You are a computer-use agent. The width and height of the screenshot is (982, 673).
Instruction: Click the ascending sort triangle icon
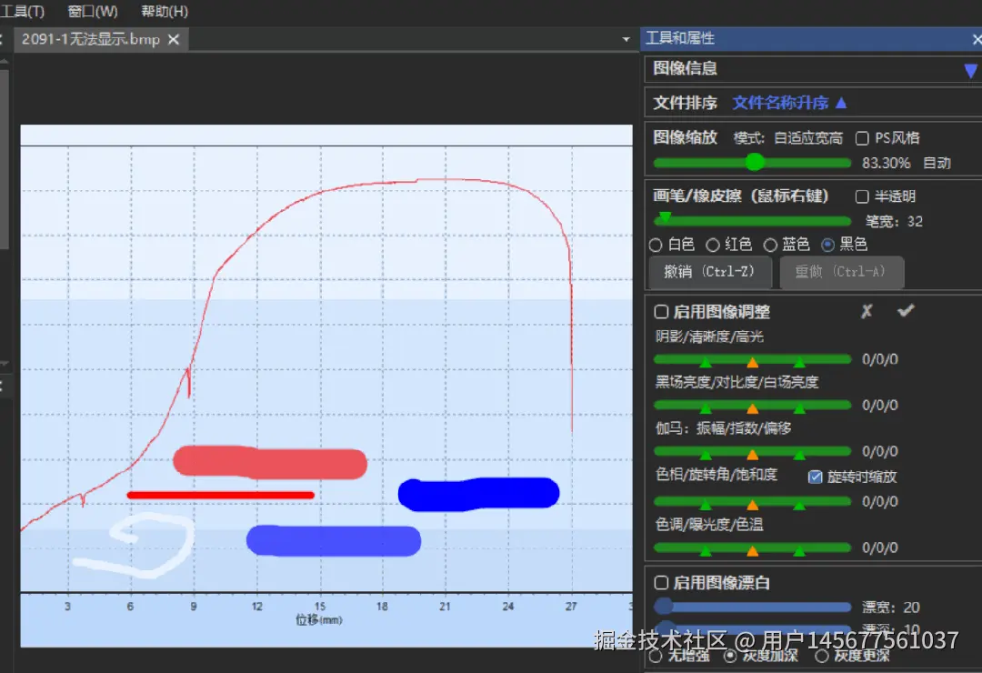(841, 103)
